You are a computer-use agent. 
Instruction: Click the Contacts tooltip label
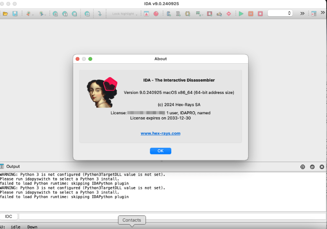(x=132, y=220)
